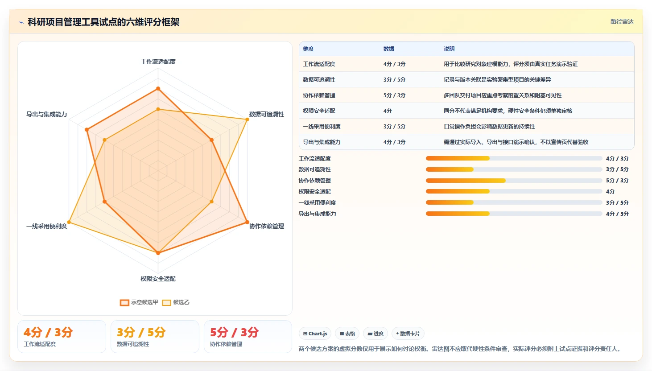Click the 4分 value in 权限安全适配 table row
Screen dimensions: 652x371
point(388,111)
